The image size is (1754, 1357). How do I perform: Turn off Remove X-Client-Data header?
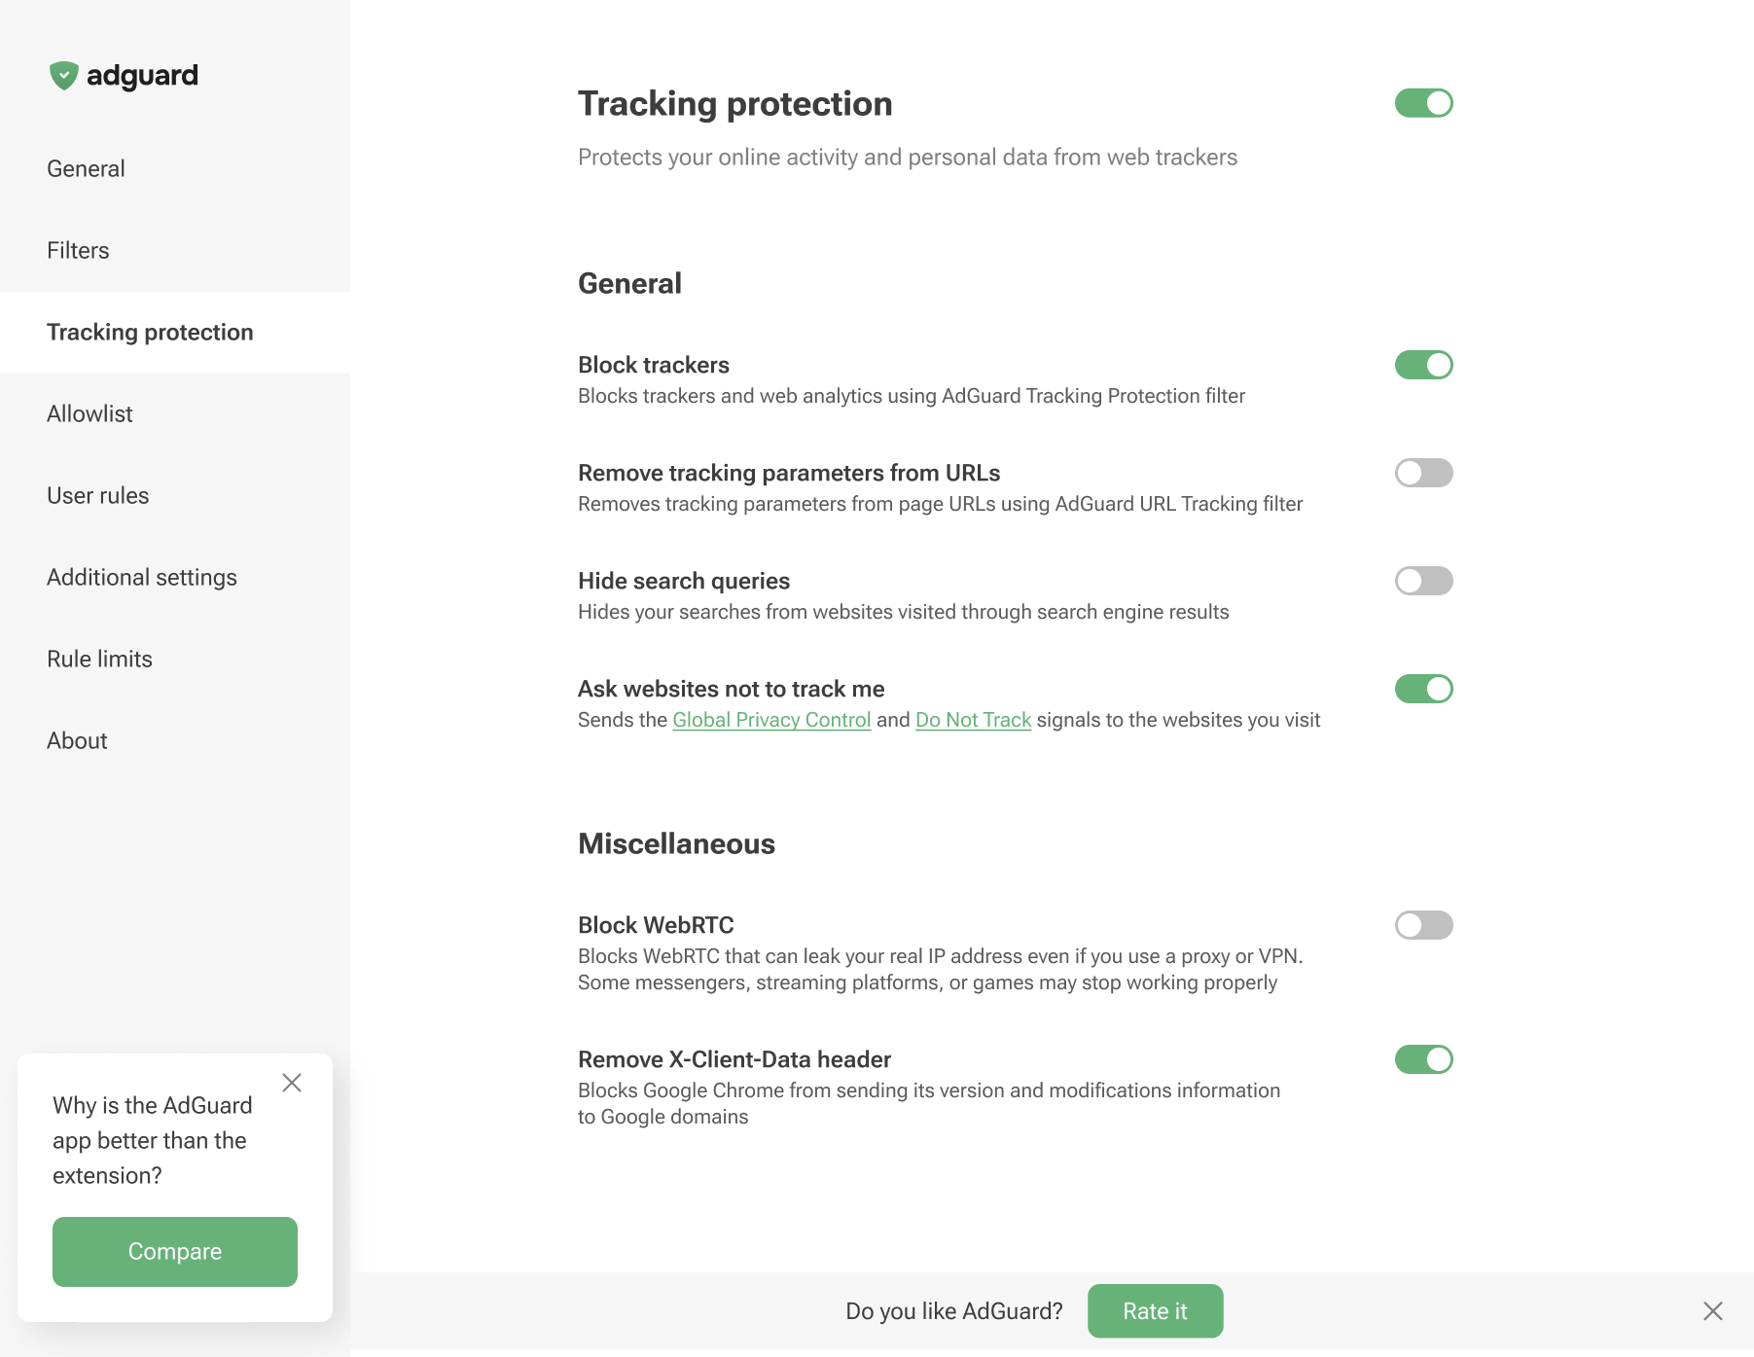1423,1059
